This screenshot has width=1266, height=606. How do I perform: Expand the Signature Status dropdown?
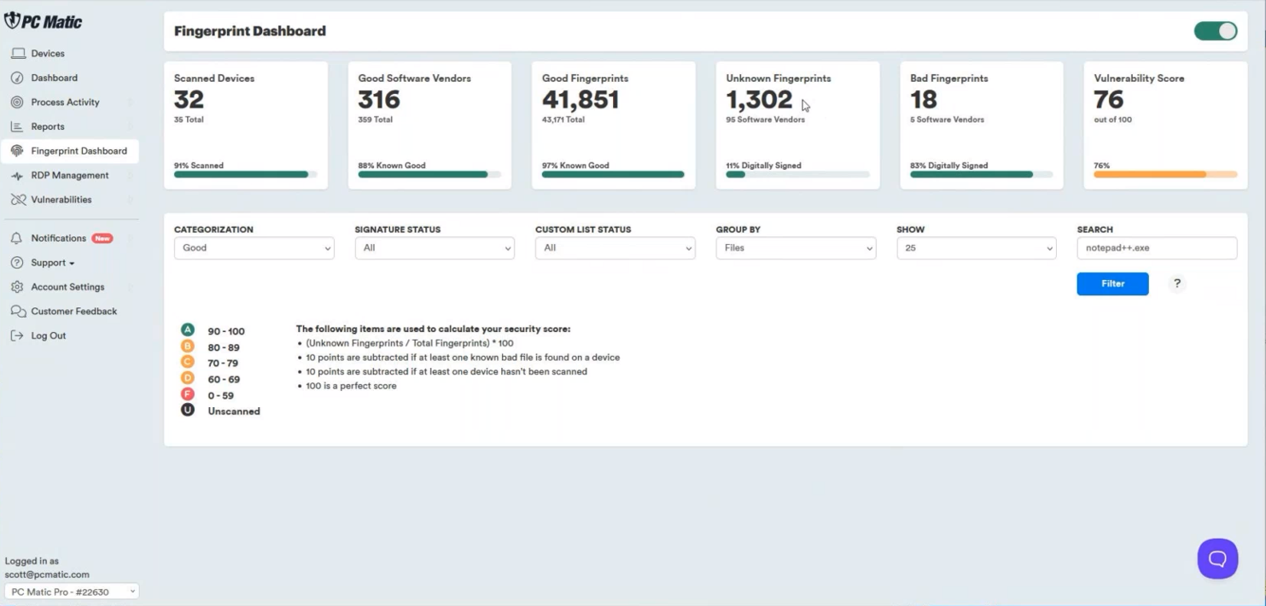435,248
